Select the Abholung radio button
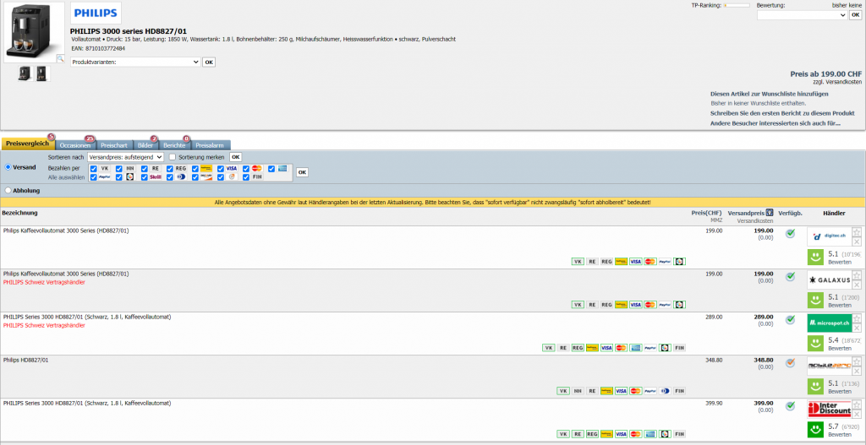The width and height of the screenshot is (866, 445). coord(8,190)
